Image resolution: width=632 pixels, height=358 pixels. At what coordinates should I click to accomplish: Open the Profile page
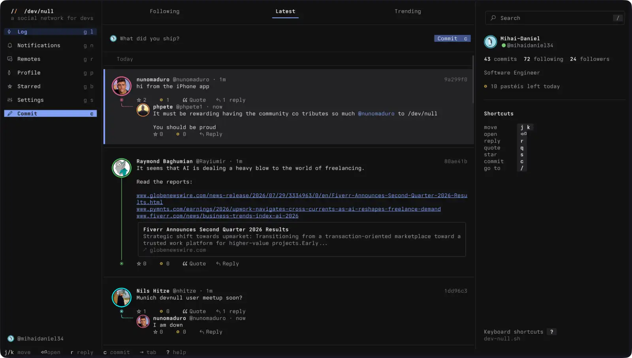pos(50,73)
